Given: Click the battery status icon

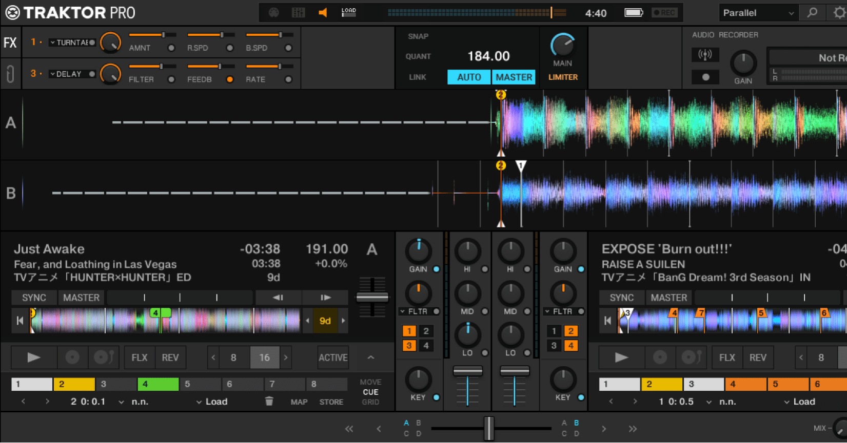Looking at the screenshot, I should click(634, 12).
